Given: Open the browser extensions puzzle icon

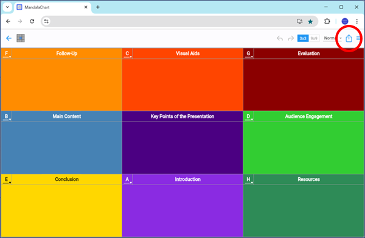Looking at the screenshot, I should 327,21.
